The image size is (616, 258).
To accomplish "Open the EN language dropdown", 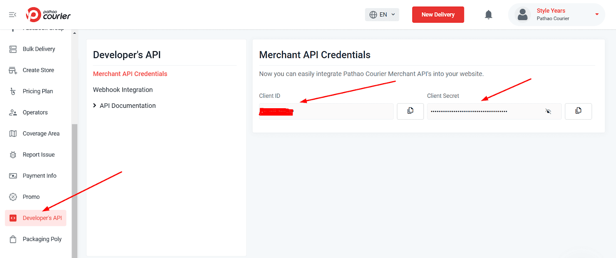I will 382,15.
